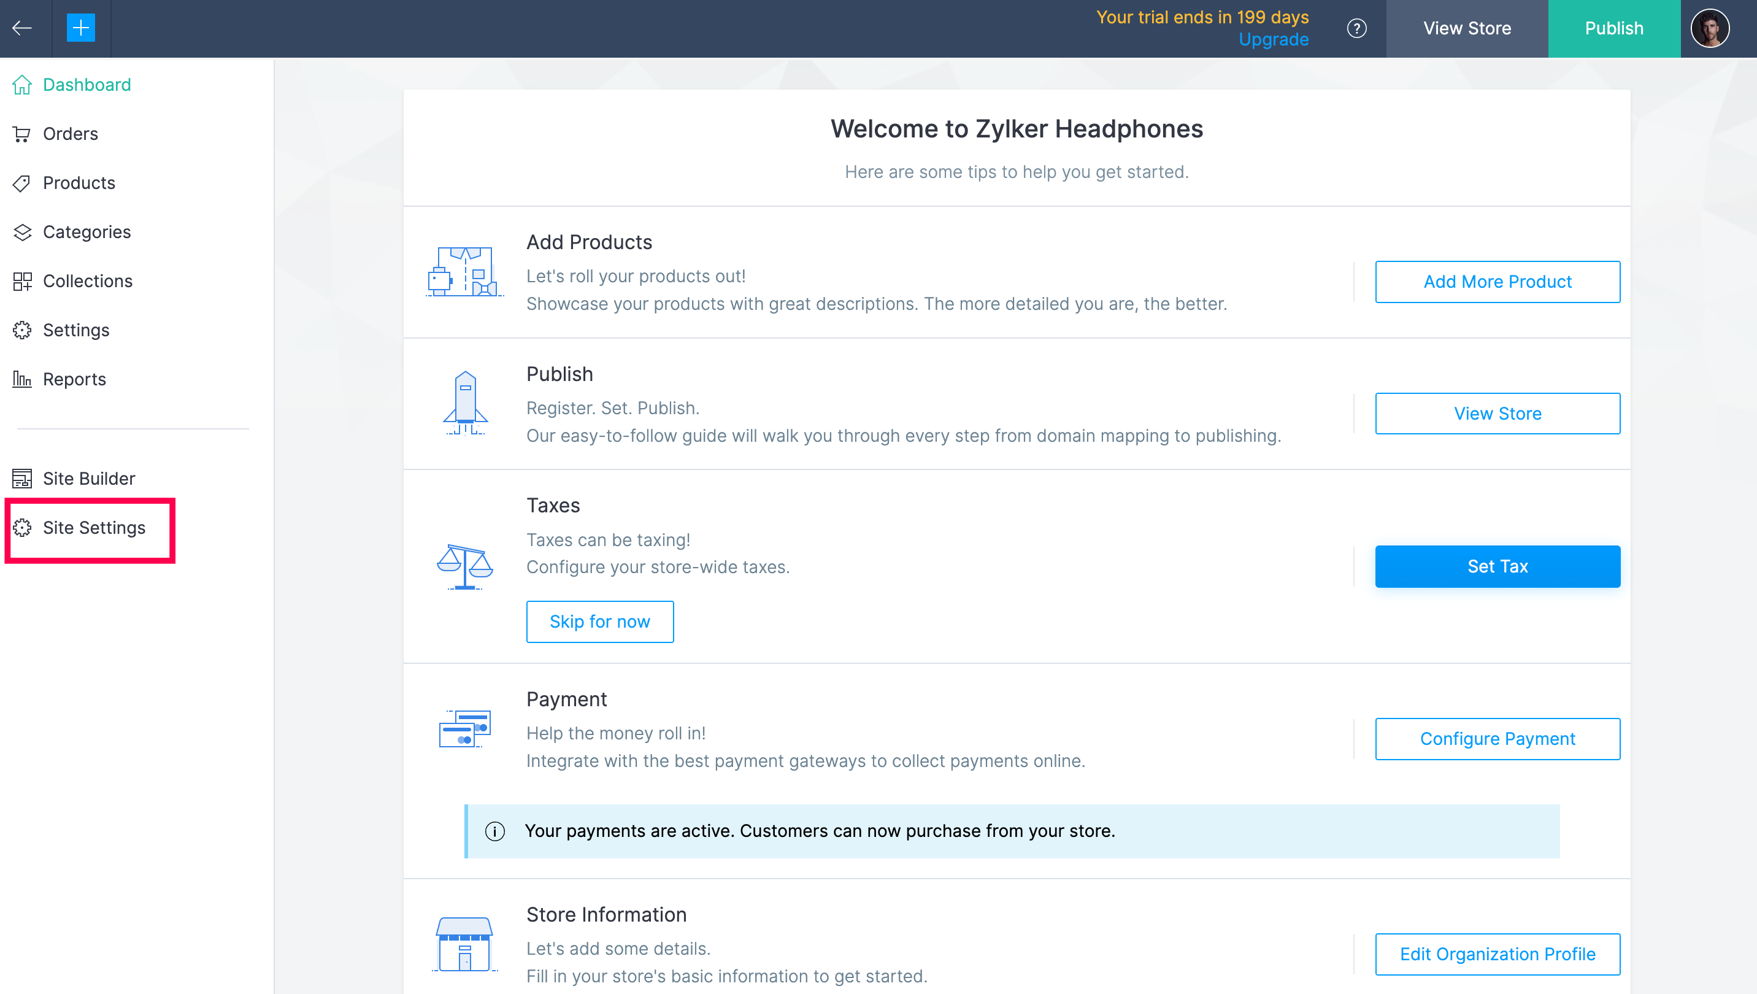Click the back arrow icon
Viewport: 1757px width, 994px height.
(x=23, y=28)
